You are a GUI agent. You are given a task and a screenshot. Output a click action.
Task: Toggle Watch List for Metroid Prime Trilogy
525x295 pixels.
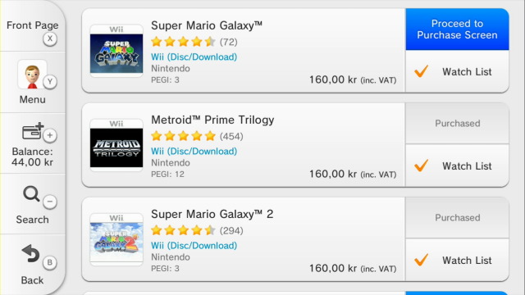[x=457, y=166]
